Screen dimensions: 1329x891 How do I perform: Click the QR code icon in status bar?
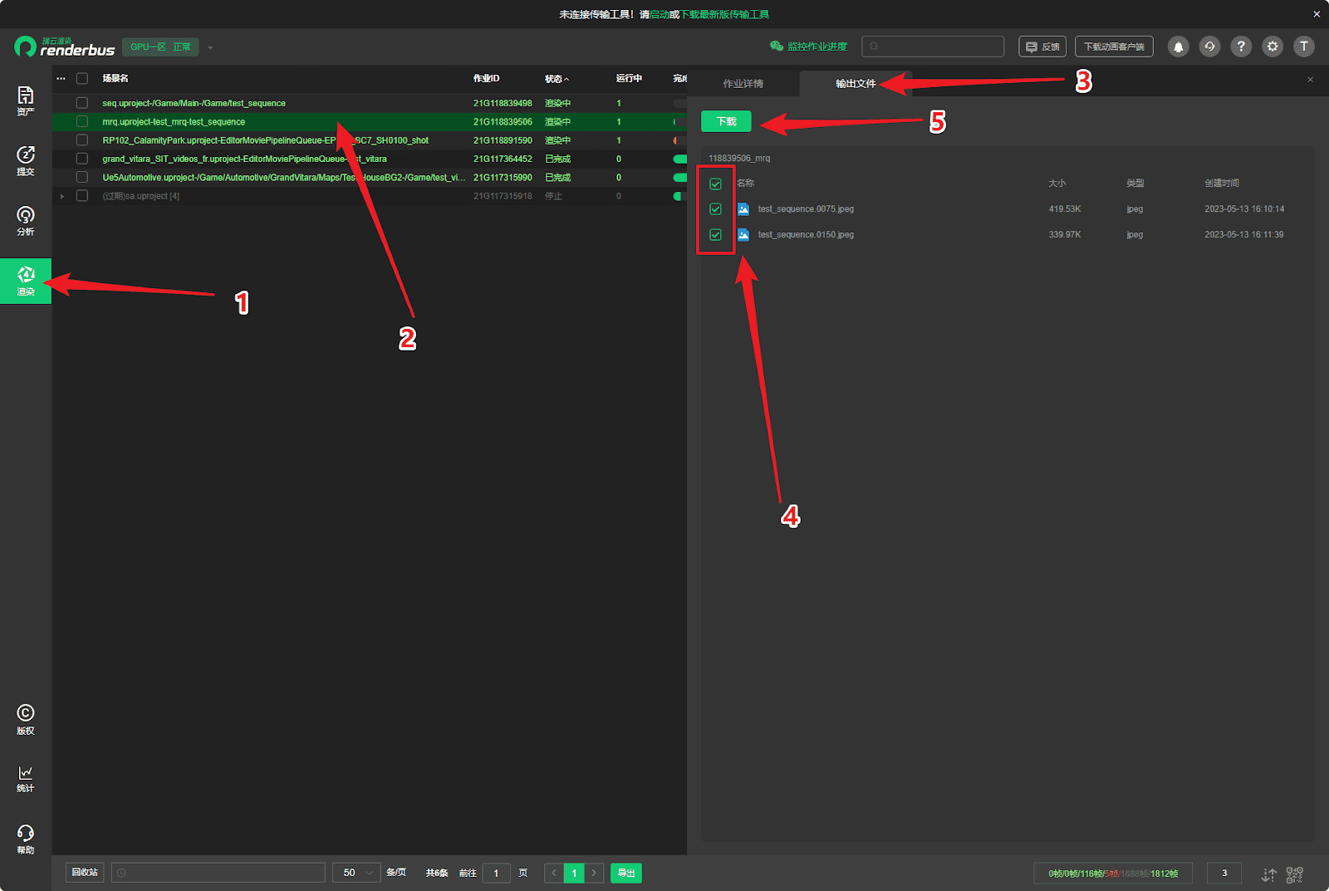1295,874
